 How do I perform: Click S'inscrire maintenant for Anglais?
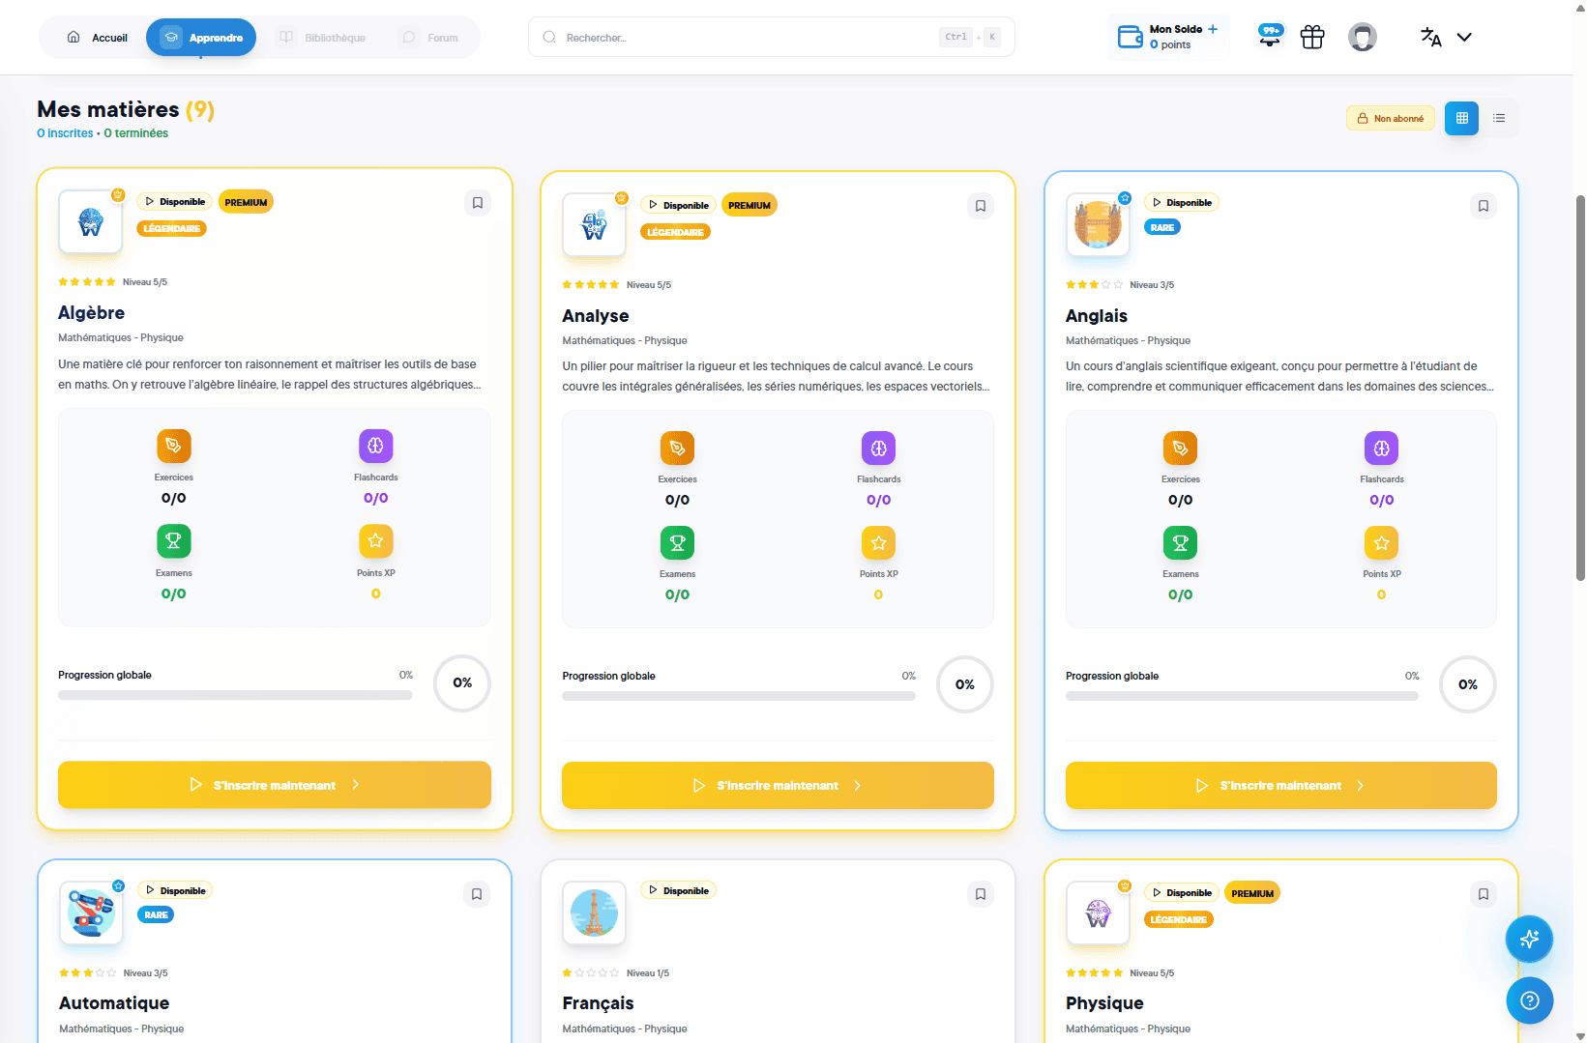pyautogui.click(x=1281, y=786)
